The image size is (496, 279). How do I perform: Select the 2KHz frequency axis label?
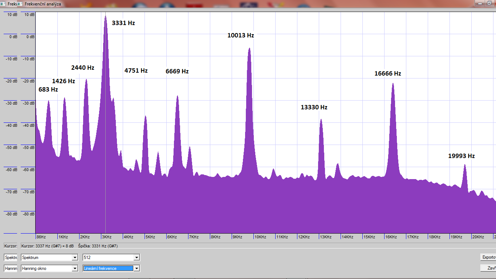click(85, 237)
